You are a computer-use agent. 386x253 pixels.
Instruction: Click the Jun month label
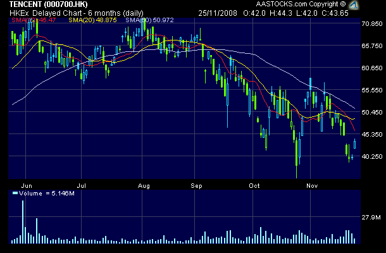pos(27,186)
